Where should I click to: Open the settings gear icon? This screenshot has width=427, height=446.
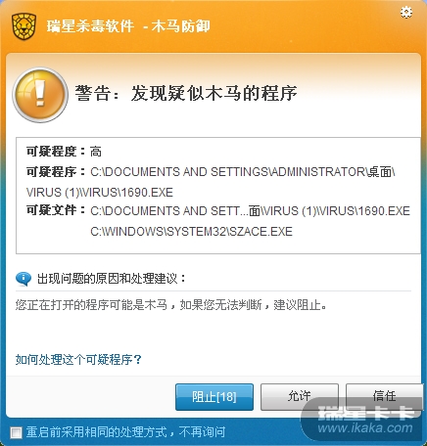pyautogui.click(x=406, y=12)
